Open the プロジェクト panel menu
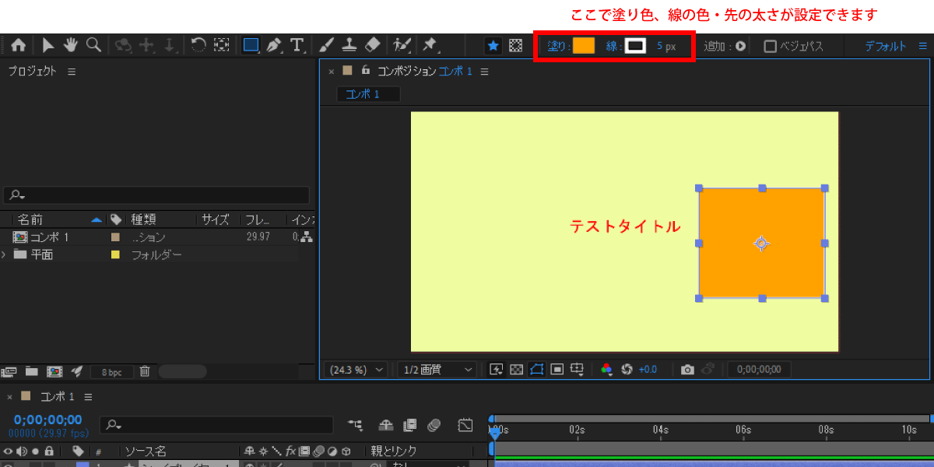934x467 pixels. point(72,72)
